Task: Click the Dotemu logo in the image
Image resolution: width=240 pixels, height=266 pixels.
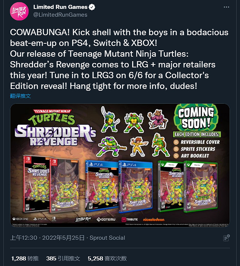Action: tap(106, 220)
